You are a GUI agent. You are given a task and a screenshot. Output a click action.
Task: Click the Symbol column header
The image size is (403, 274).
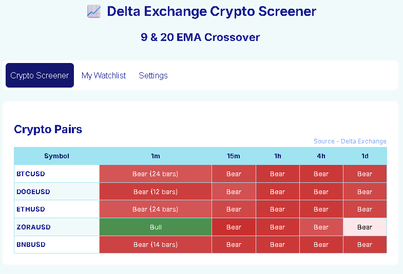tap(56, 156)
